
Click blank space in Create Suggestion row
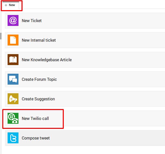click(105, 99)
